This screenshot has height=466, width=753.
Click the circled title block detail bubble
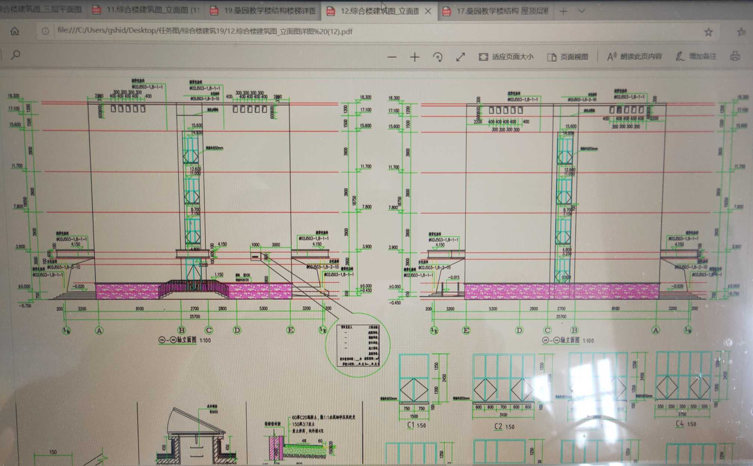coord(358,345)
